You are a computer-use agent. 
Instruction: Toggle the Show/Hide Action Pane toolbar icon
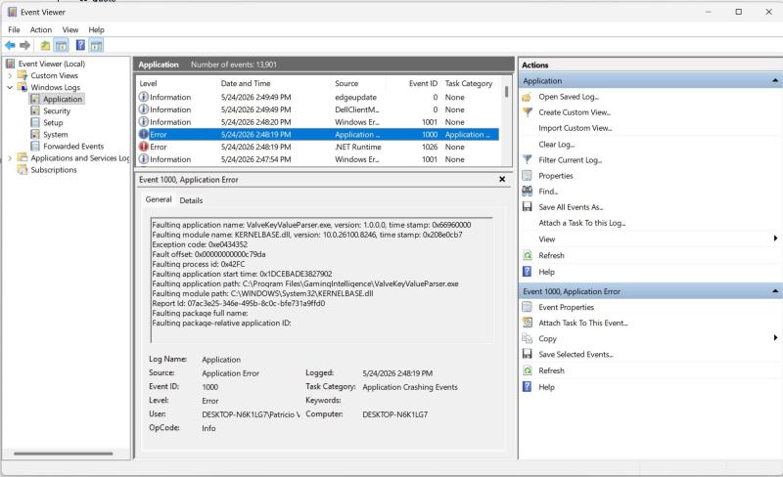click(x=96, y=45)
